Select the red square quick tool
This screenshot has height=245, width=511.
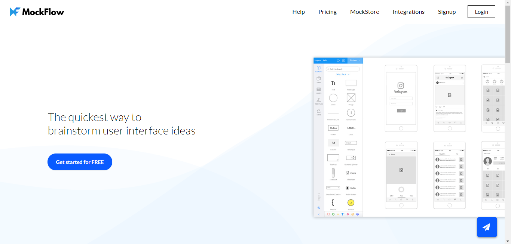tap(328, 214)
